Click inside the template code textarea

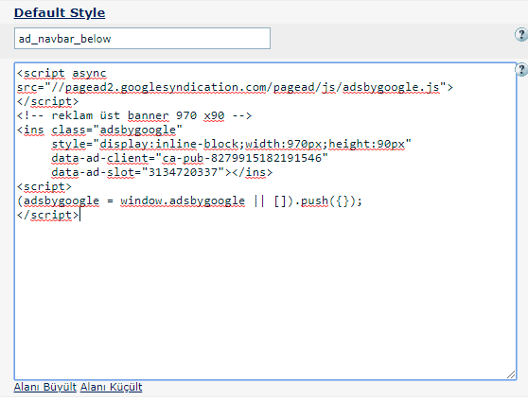tap(265, 221)
